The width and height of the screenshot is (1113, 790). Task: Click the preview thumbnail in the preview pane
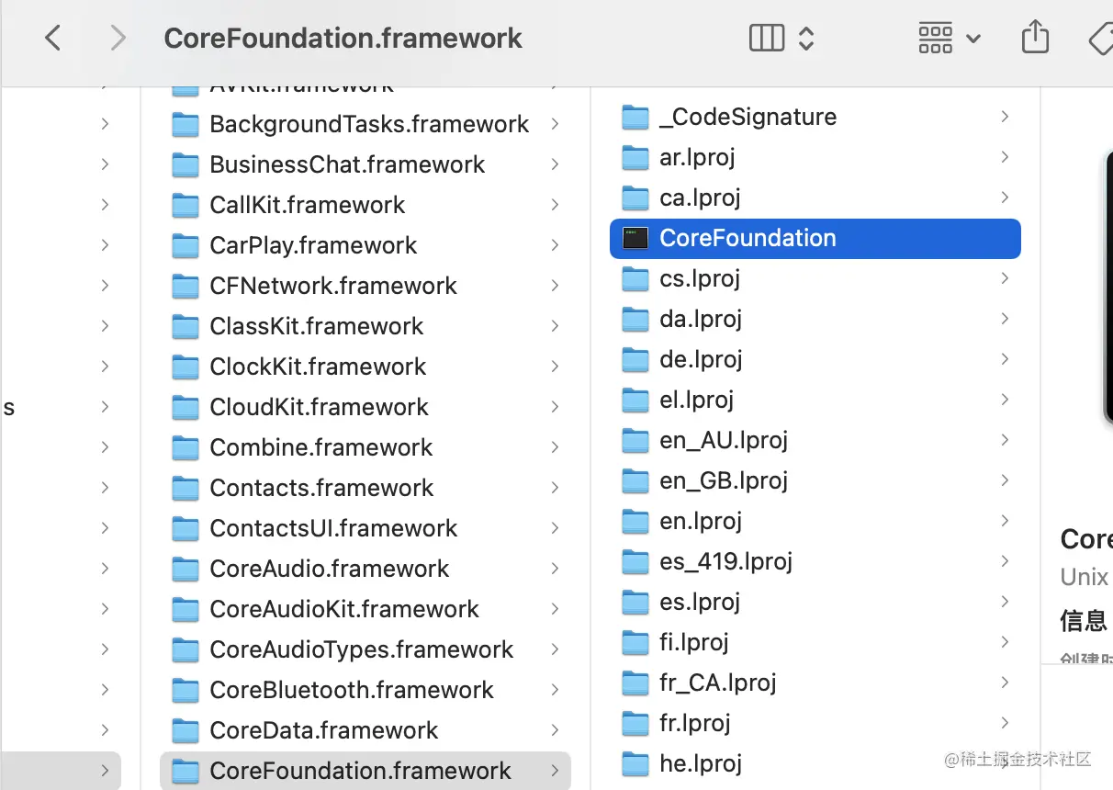(x=1107, y=285)
